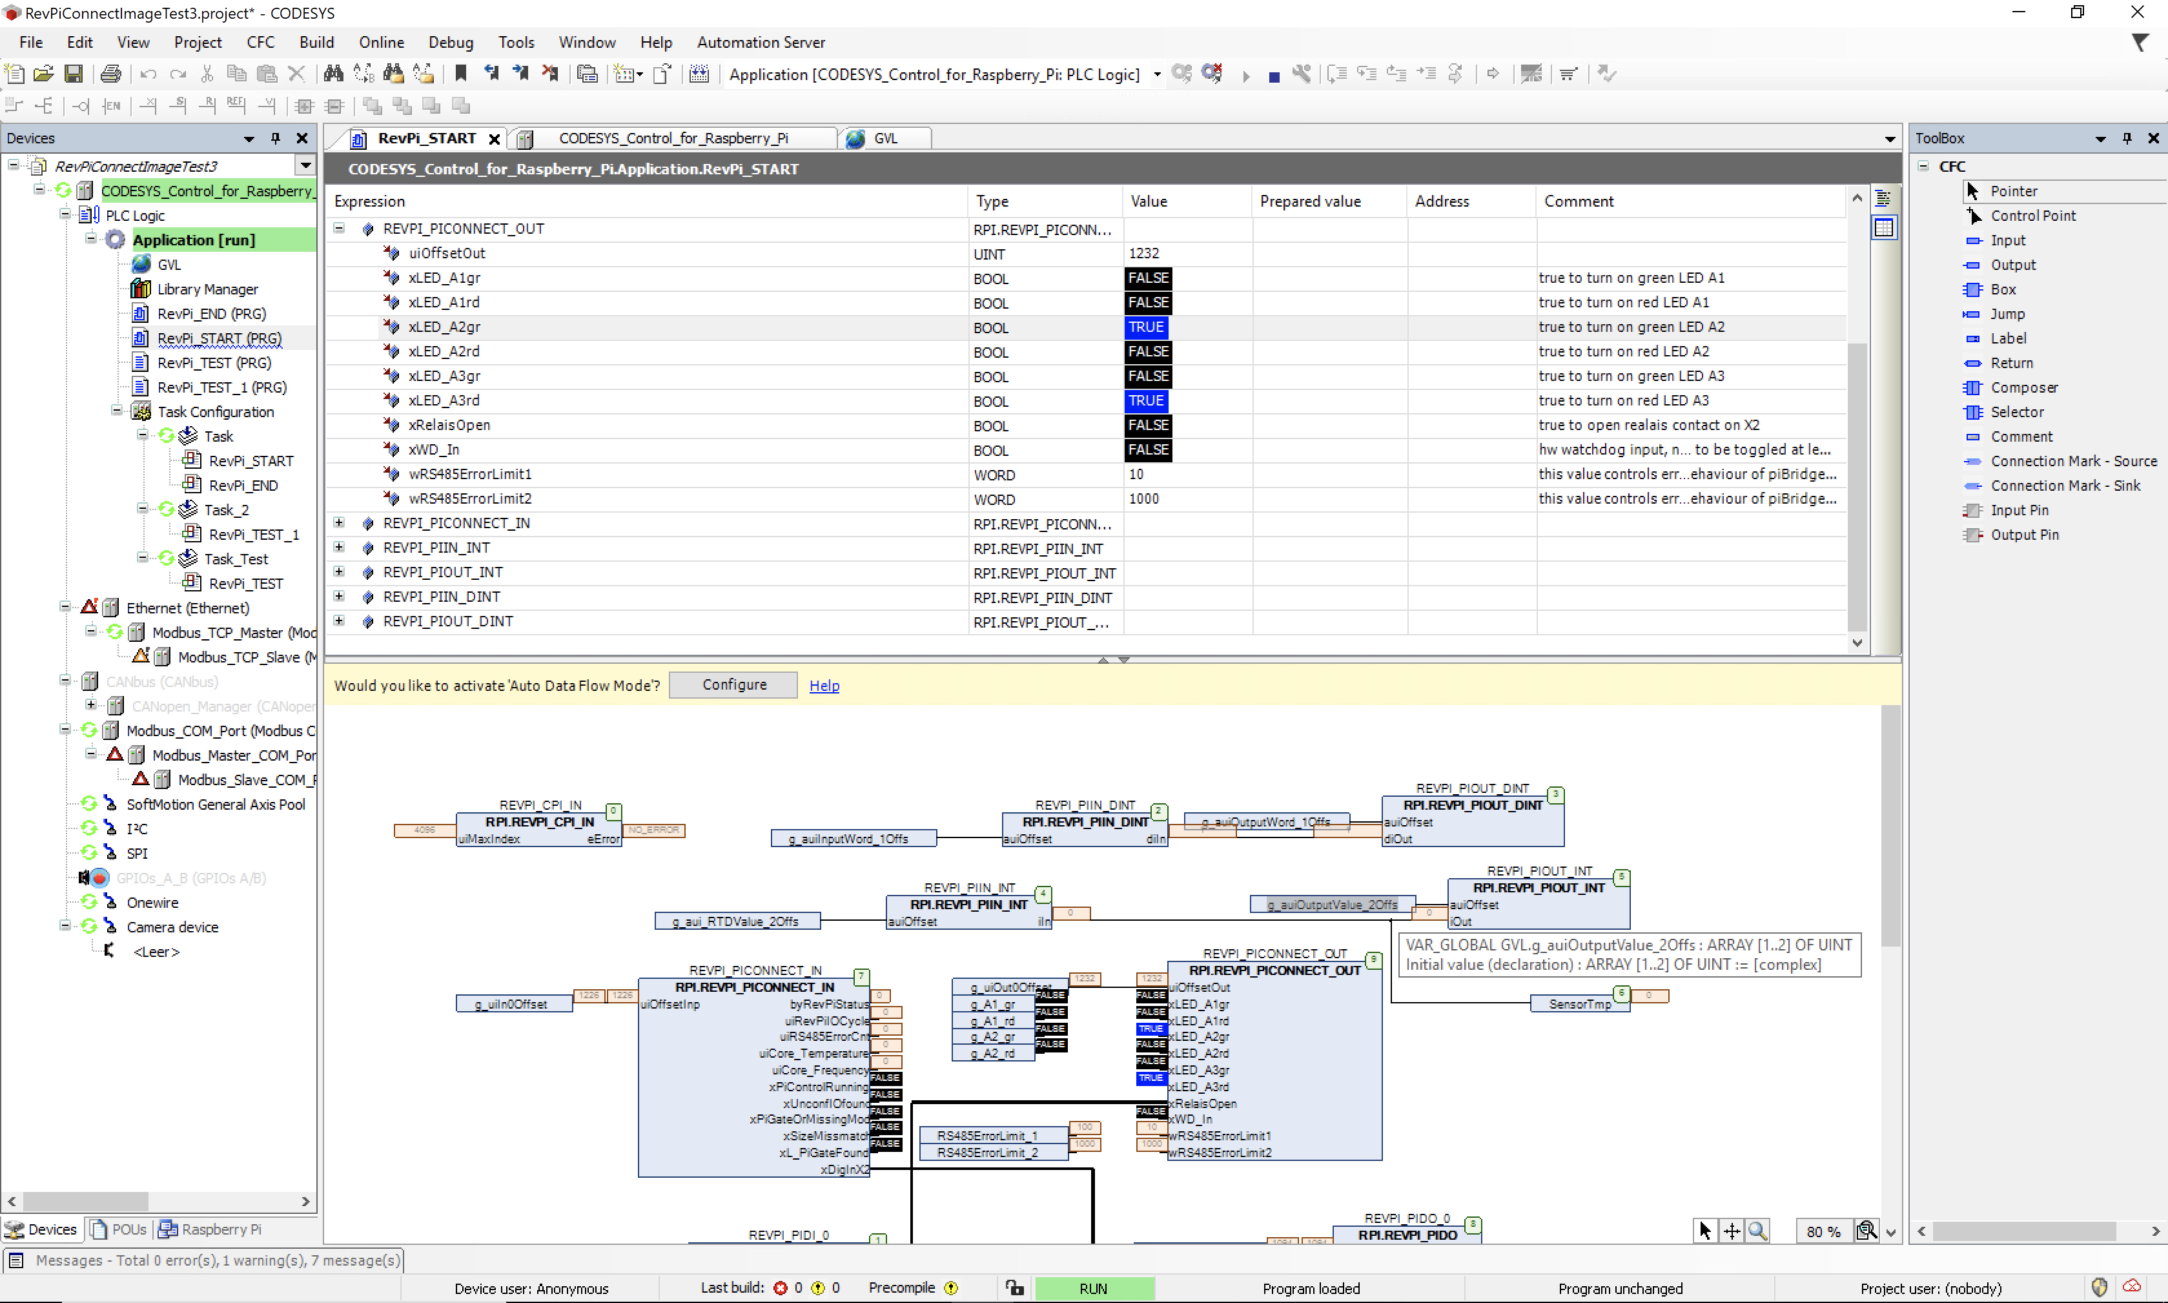Open the Help link for Auto Data Flow
The width and height of the screenshot is (2168, 1303).
823,686
